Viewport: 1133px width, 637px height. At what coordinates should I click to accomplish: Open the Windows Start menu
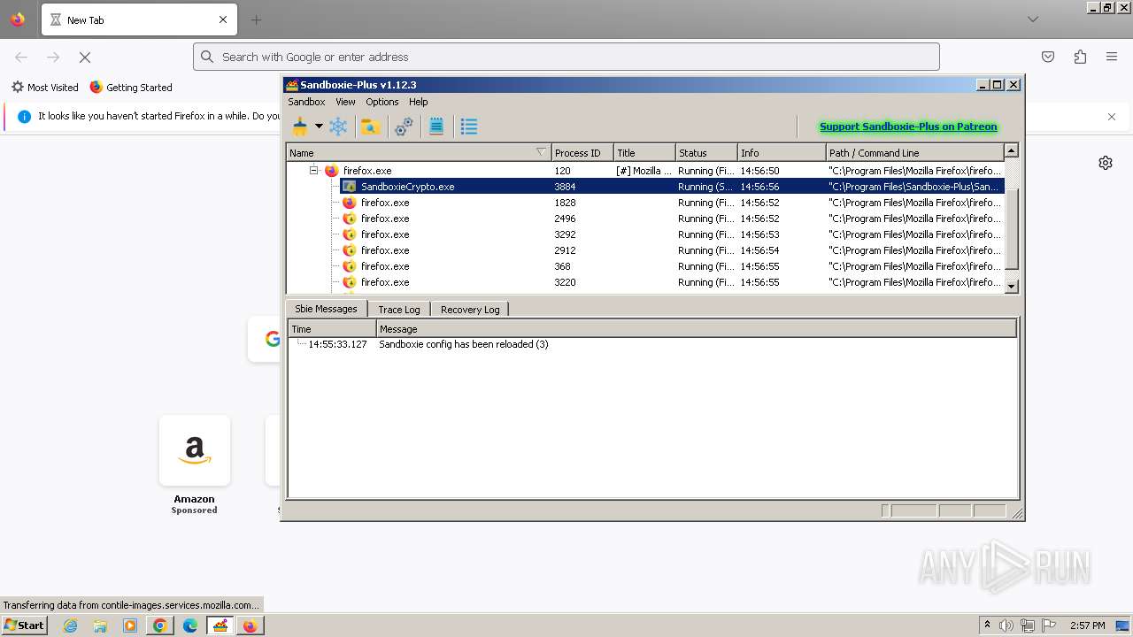click(24, 625)
